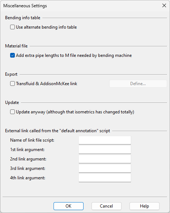Close the dialog with the X button
Screen dimensions: 170x213
pyautogui.click(x=164, y=5)
